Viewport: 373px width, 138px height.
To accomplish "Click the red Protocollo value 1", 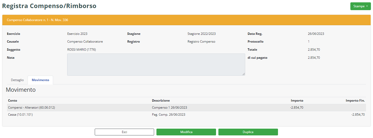I will click(x=309, y=42).
